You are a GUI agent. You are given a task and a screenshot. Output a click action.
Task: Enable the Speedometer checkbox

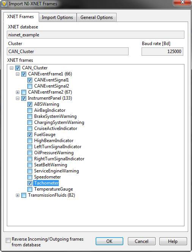(30, 177)
